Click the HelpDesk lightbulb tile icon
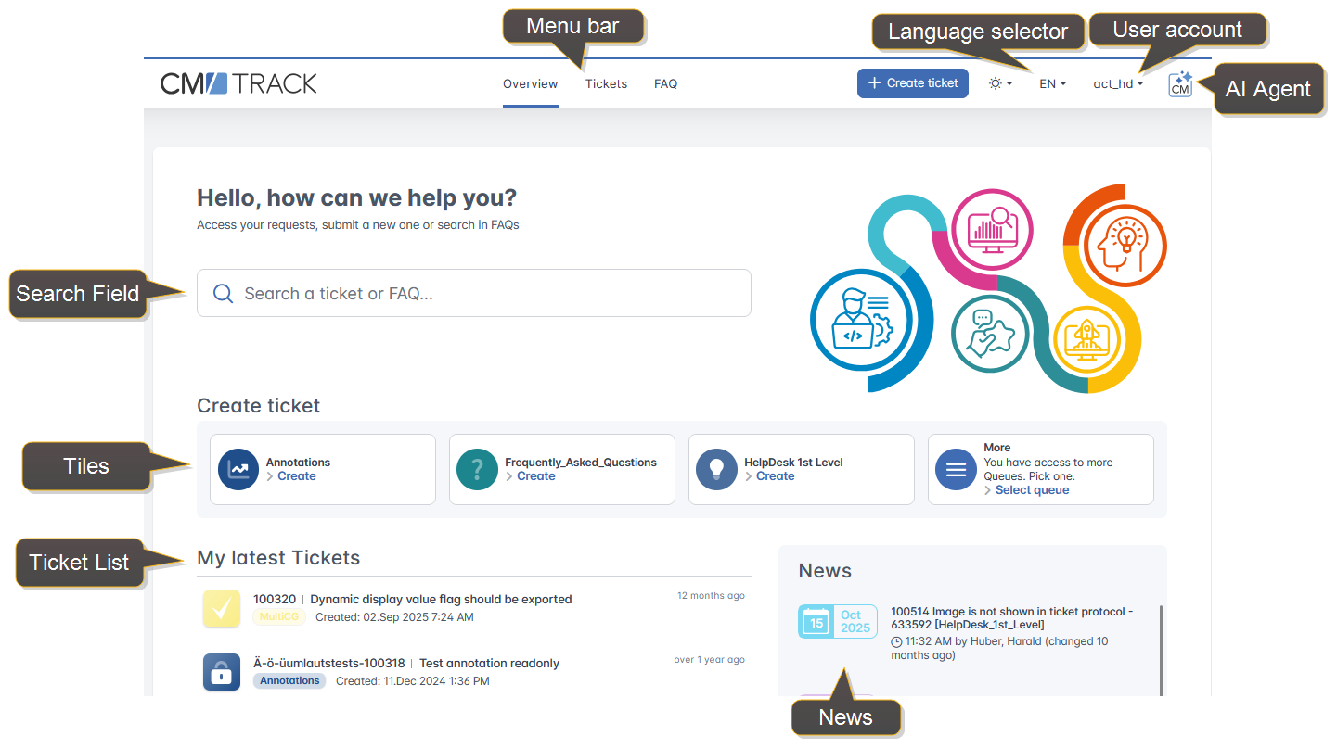 [716, 470]
